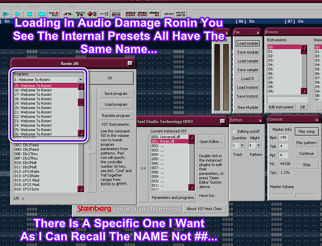322x246 pixels.
Task: Click About VST Host Class button
Action: (x=204, y=209)
